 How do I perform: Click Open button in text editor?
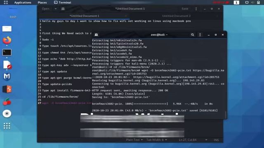[46, 9]
